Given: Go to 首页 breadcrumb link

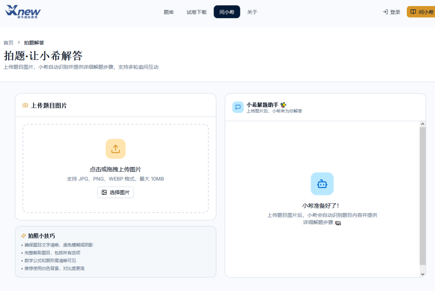Looking at the screenshot, I should click(x=8, y=43).
